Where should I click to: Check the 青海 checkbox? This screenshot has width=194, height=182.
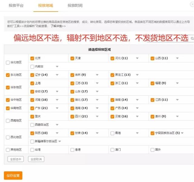[112, 133]
